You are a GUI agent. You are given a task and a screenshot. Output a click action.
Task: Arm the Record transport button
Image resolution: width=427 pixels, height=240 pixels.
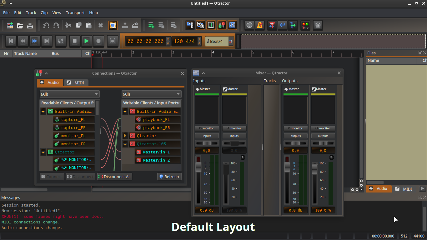click(x=98, y=41)
